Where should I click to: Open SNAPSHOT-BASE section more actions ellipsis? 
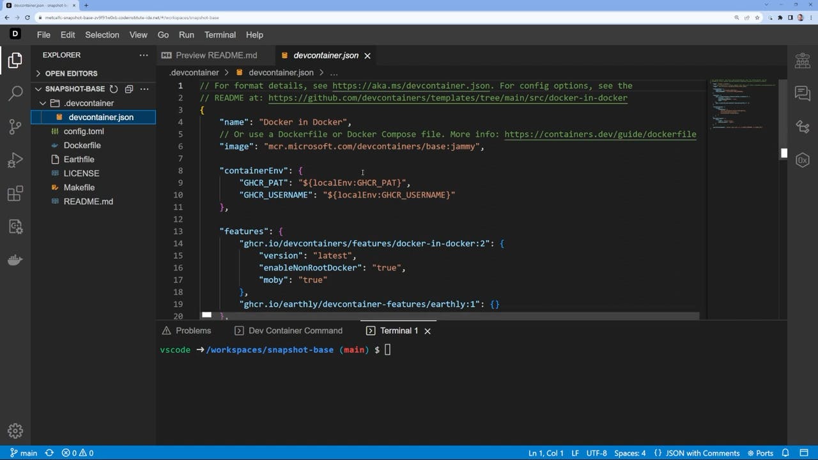pyautogui.click(x=144, y=89)
